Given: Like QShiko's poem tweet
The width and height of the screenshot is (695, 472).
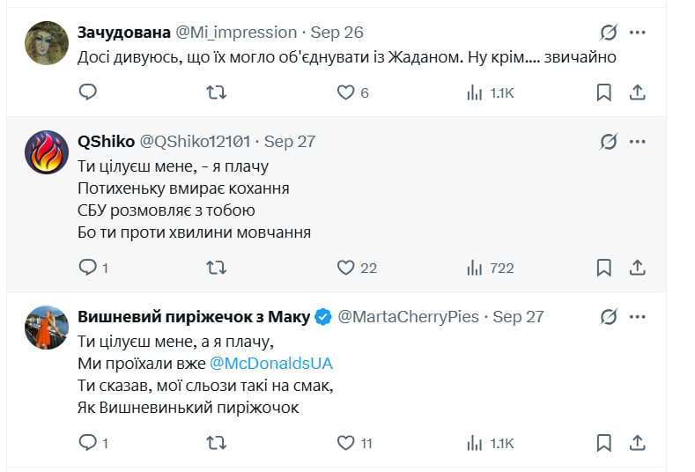Looking at the screenshot, I should pos(346,268).
